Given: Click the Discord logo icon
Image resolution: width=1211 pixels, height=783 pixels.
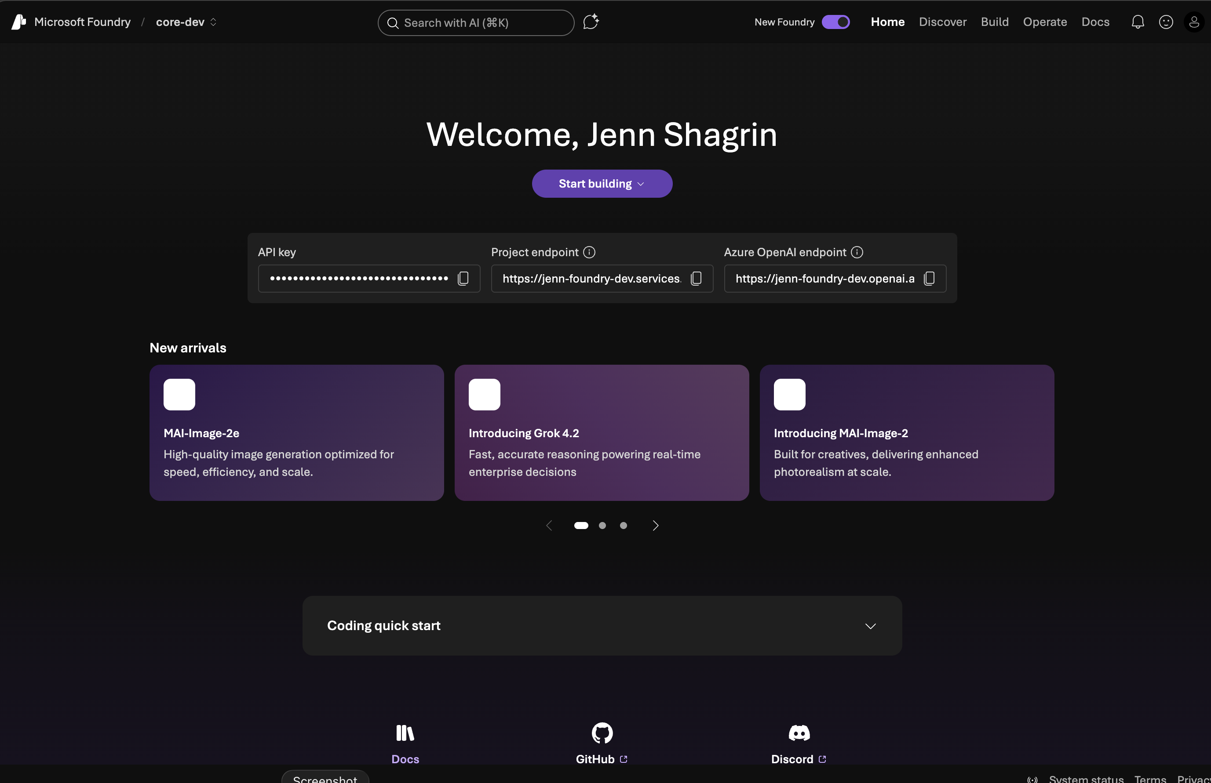Looking at the screenshot, I should coord(799,733).
